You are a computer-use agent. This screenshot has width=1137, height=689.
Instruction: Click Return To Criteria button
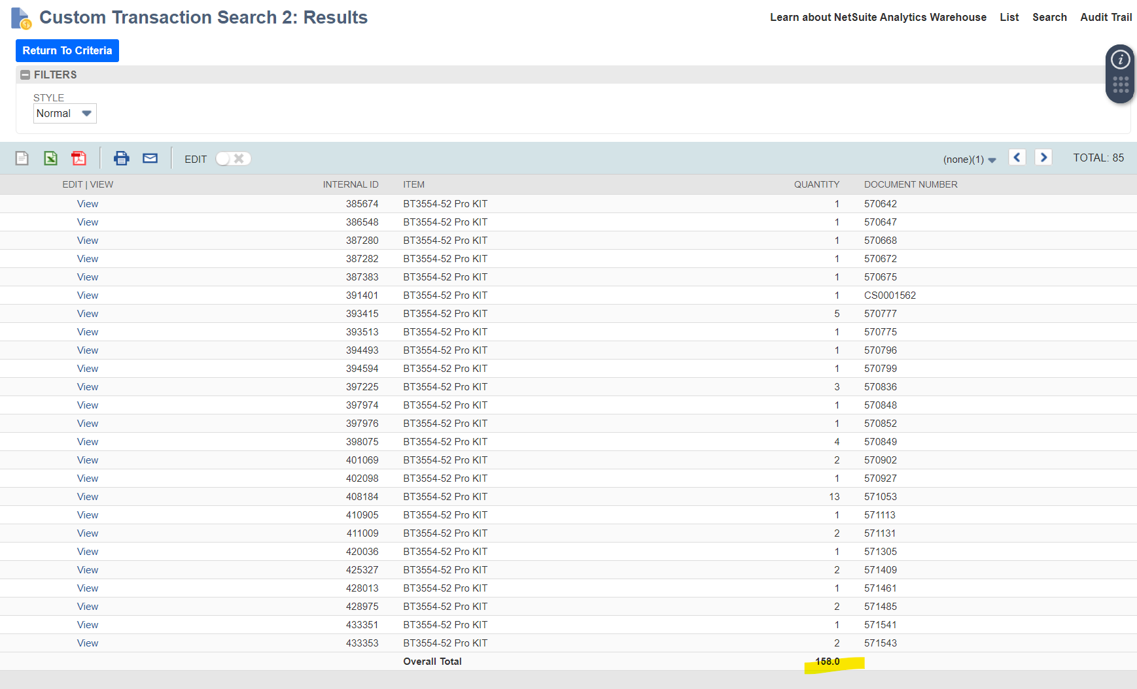click(67, 51)
